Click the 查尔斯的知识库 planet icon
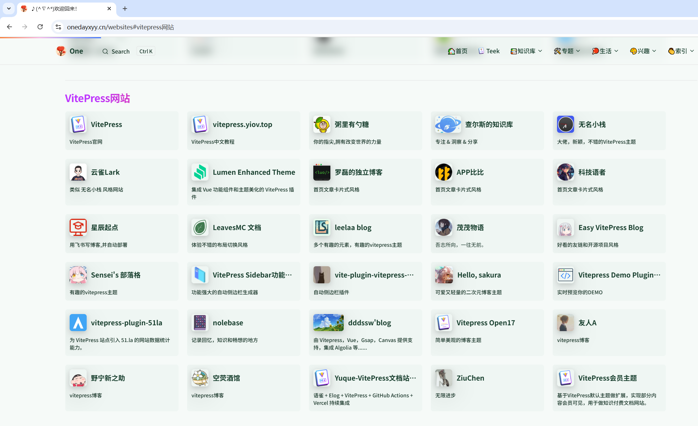This screenshot has width=698, height=426. pyautogui.click(x=448, y=124)
